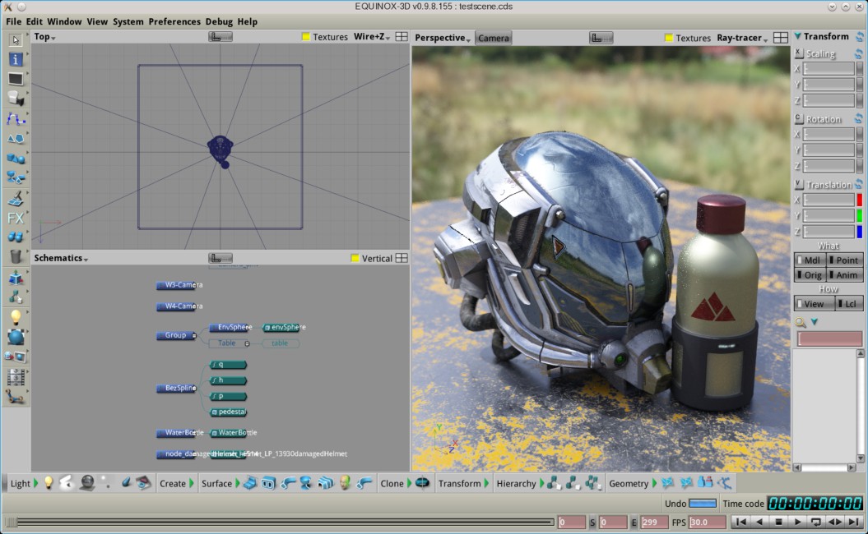The image size is (868, 534).
Task: Select the arrow pointer tool in the left toolbar
Action: (x=16, y=39)
